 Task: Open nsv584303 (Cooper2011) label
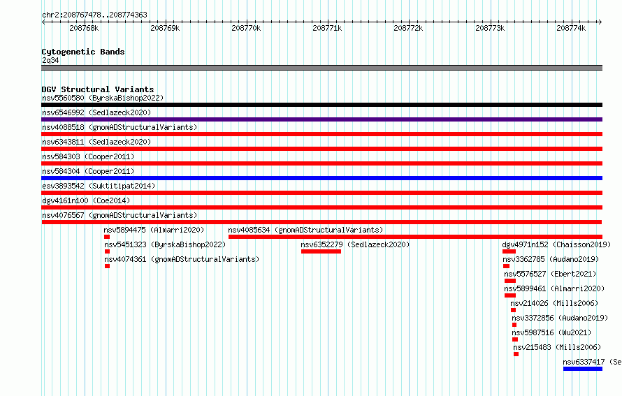click(88, 156)
